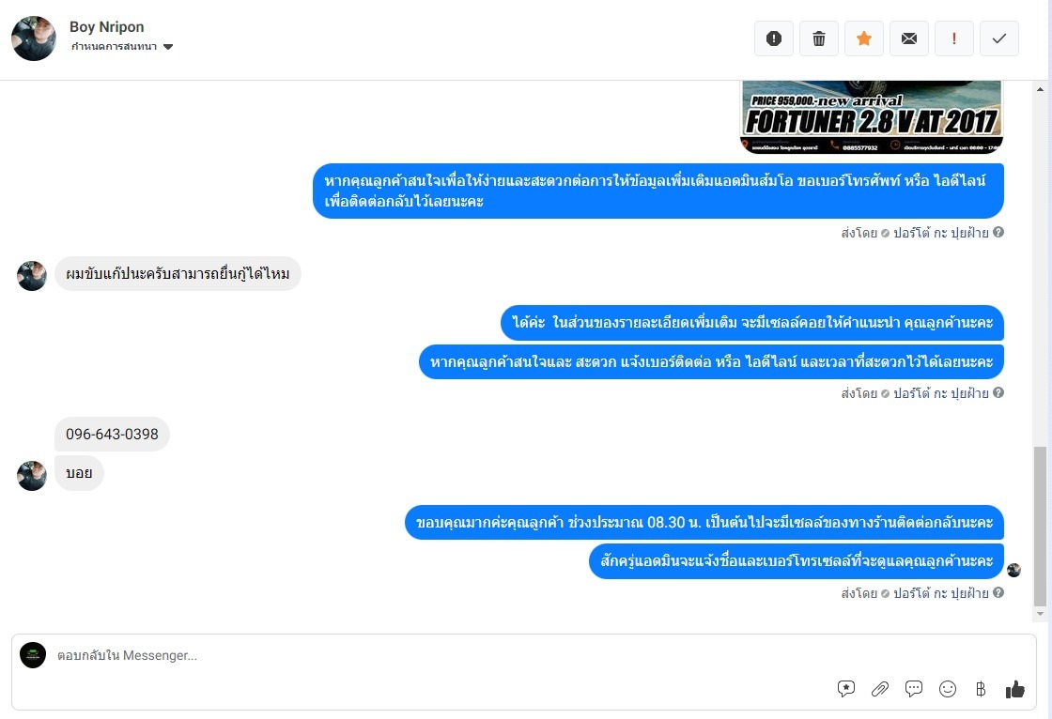Mark conversation as spam with exclamation circle icon
Viewport: 1052px width, 719px height.
pos(774,38)
